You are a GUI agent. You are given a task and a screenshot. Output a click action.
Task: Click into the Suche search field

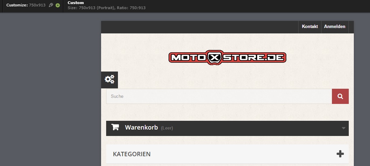click(x=219, y=96)
